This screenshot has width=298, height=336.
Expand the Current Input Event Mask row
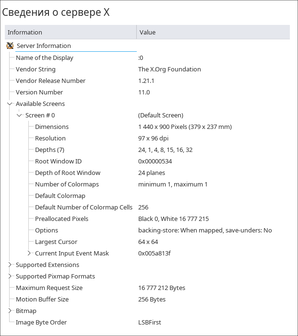(29, 253)
